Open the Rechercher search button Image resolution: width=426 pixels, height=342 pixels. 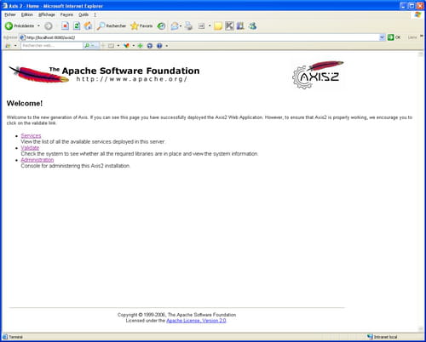click(112, 26)
